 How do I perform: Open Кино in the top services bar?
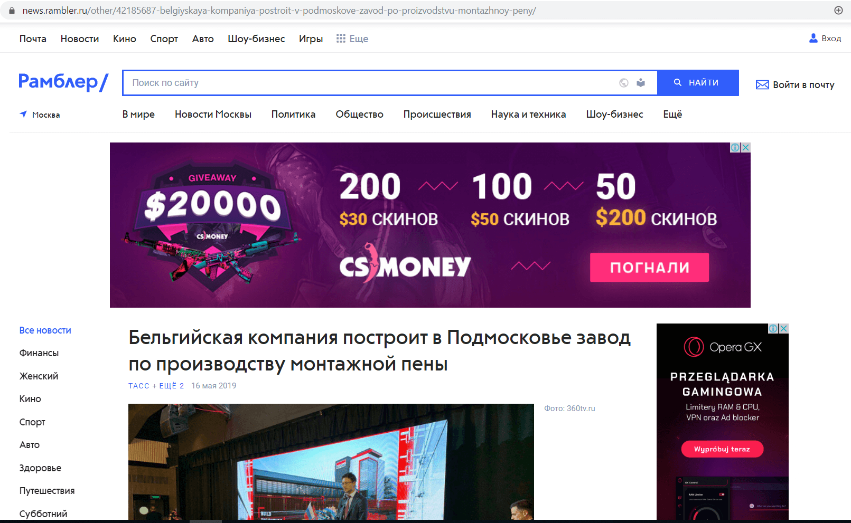125,39
